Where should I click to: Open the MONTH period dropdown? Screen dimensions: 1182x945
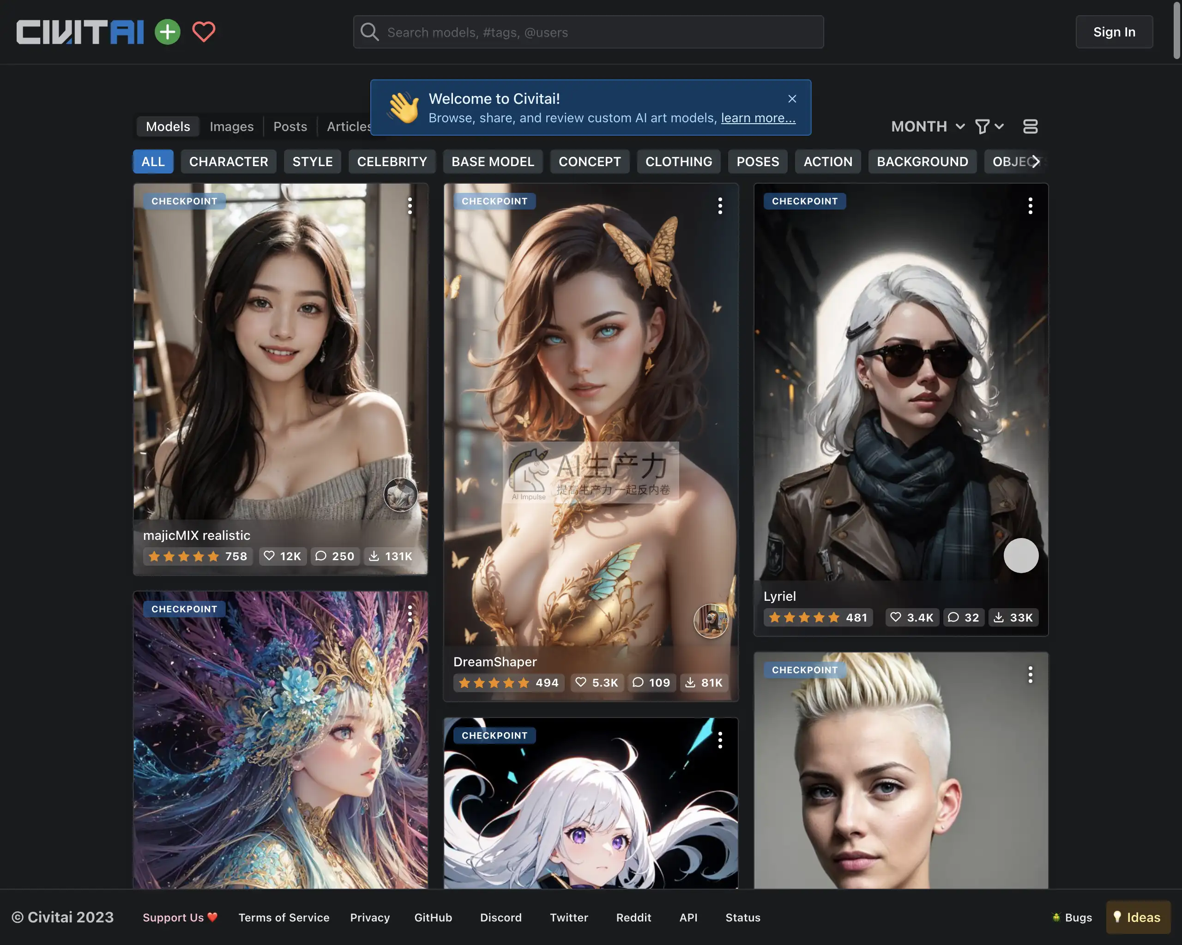(x=928, y=126)
